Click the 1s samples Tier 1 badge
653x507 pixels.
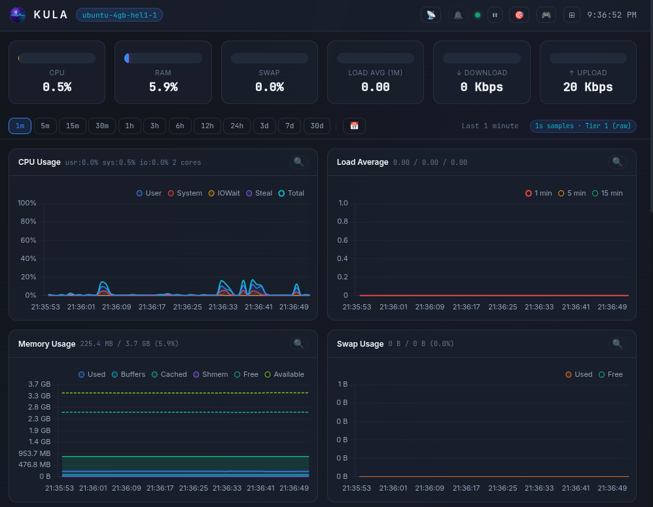point(582,126)
